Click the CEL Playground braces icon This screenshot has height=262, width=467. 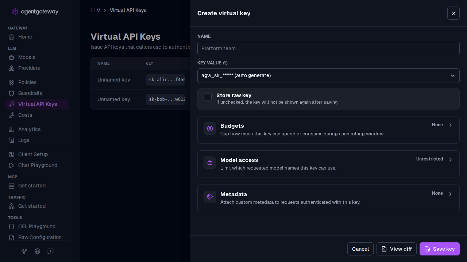point(11,226)
